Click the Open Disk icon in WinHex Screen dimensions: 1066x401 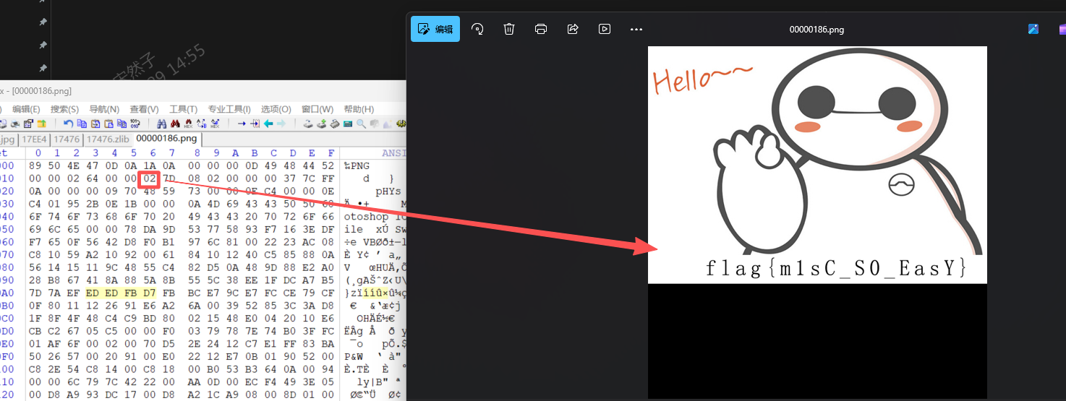[x=308, y=124]
